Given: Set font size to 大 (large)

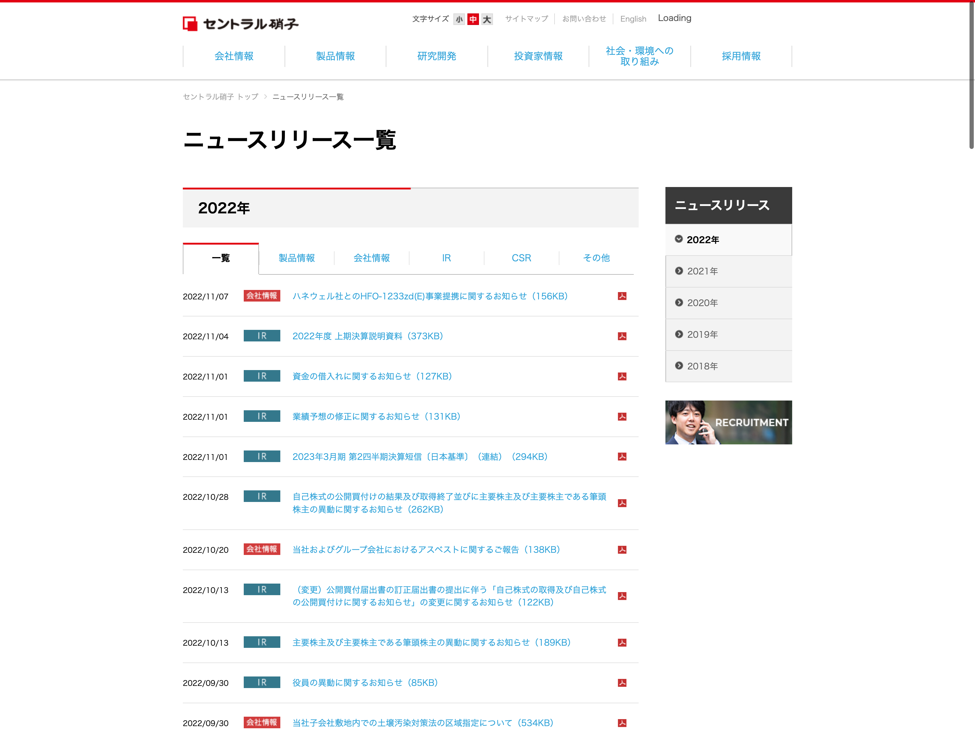Looking at the screenshot, I should [x=487, y=19].
